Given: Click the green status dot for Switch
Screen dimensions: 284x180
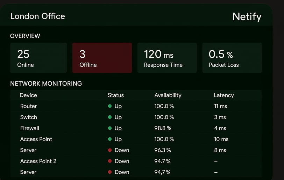Looking at the screenshot, I should click(110, 117).
